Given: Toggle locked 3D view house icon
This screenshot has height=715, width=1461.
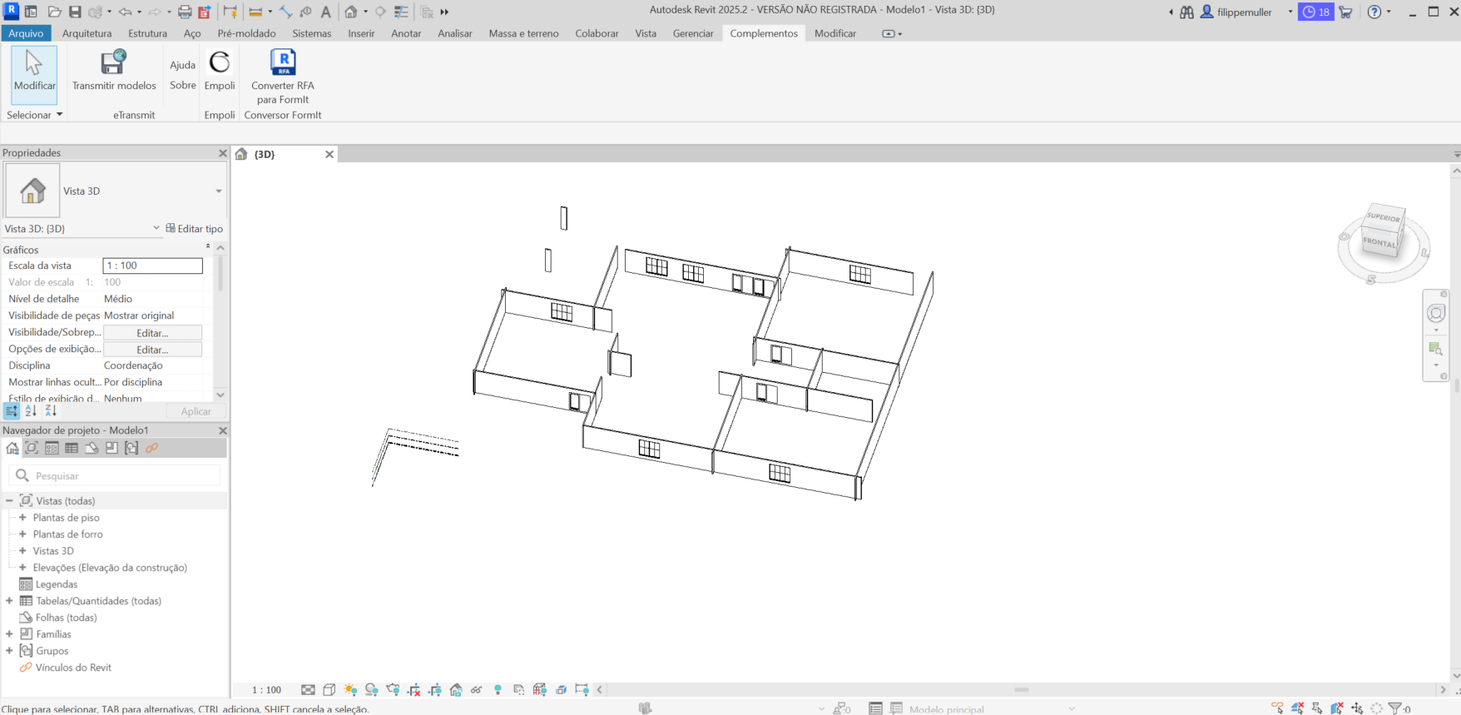Looking at the screenshot, I should [x=455, y=690].
